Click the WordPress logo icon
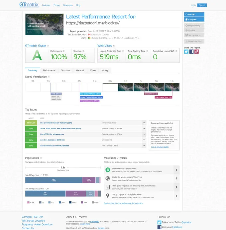 108,178
